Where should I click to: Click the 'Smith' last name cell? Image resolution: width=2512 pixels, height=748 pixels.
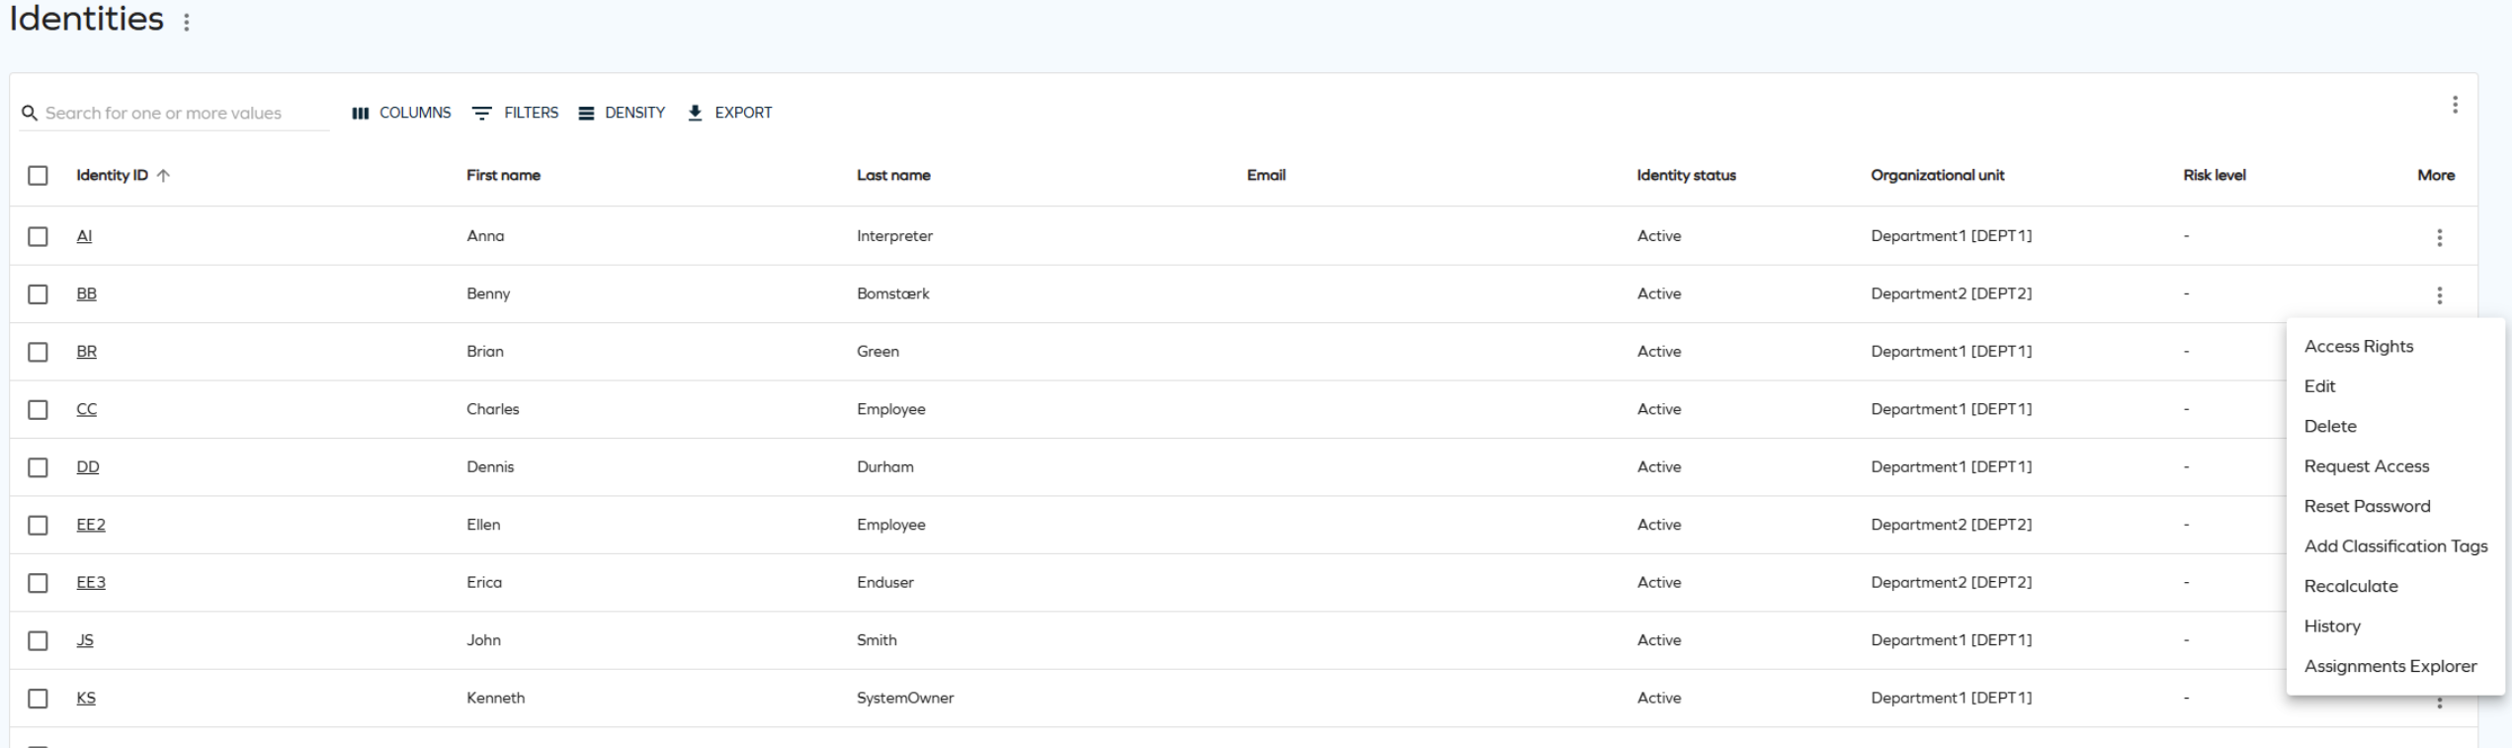coord(877,640)
